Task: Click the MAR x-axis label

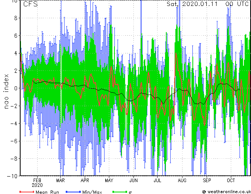Action: point(60,181)
